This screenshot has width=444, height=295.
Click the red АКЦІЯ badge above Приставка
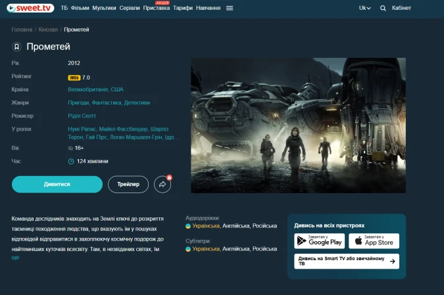162,3
